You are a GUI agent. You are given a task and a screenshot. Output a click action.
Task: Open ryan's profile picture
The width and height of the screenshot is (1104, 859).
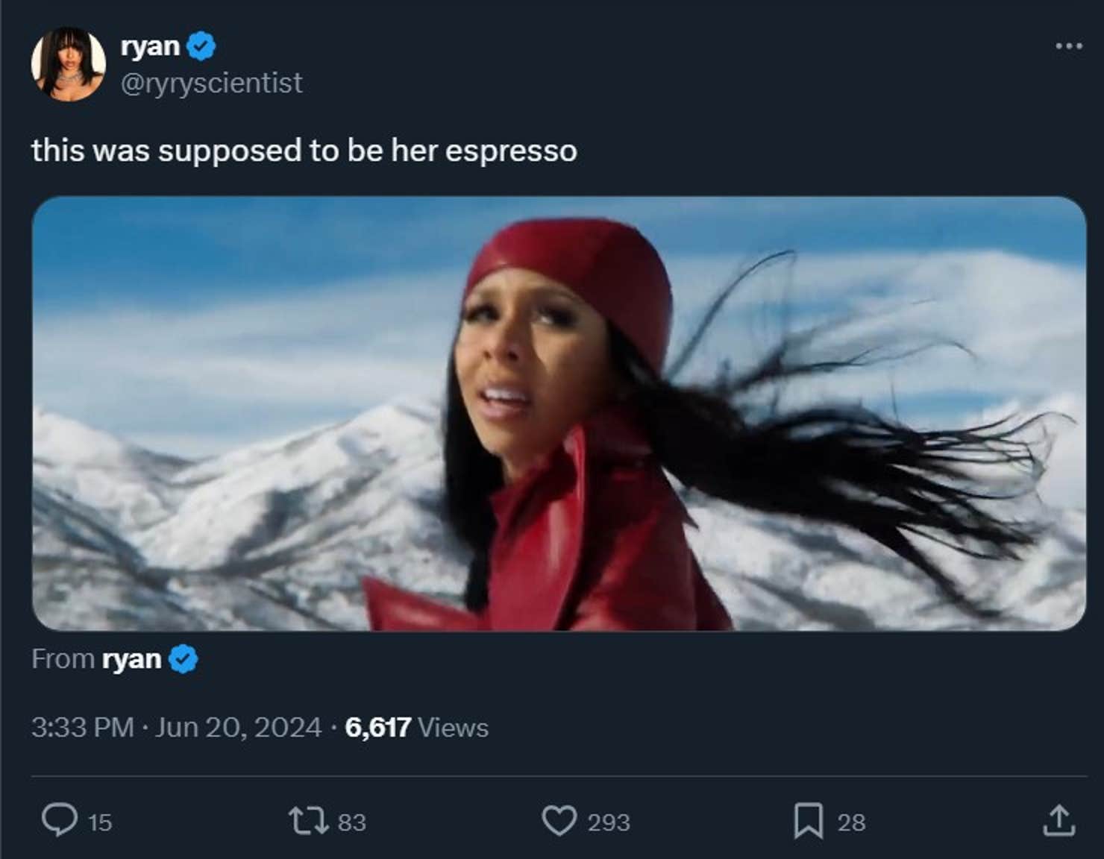click(67, 63)
